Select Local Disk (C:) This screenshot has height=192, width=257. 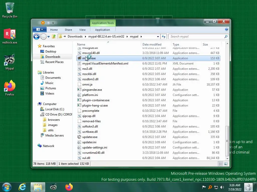tap(54, 109)
